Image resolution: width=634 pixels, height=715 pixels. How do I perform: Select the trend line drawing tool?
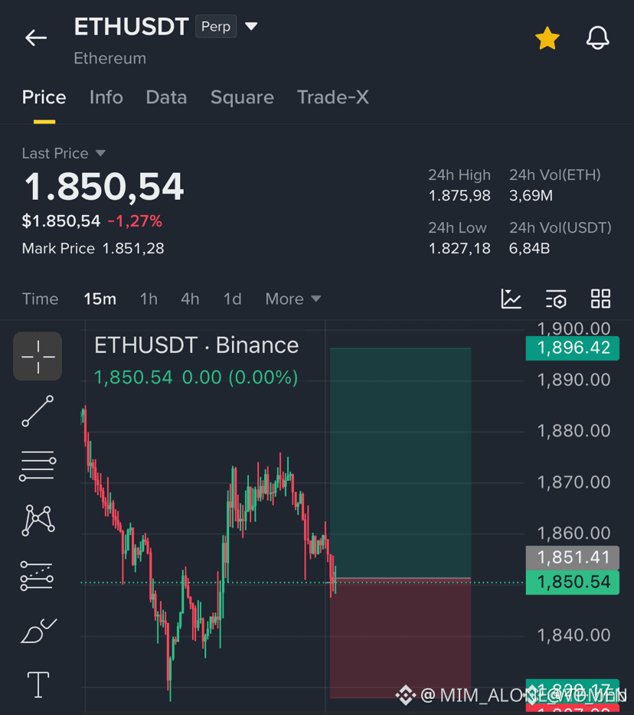coord(38,411)
